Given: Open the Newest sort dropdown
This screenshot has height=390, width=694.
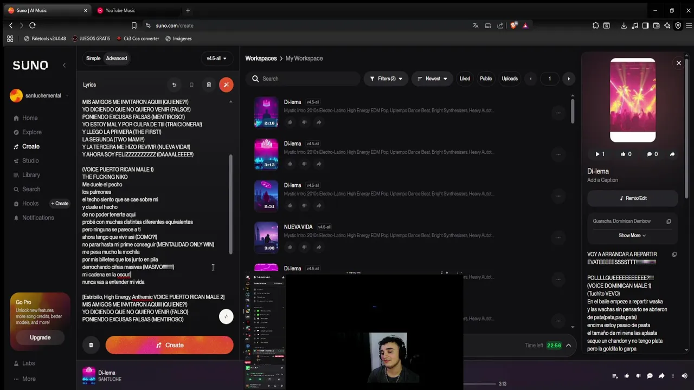Looking at the screenshot, I should [x=432, y=79].
